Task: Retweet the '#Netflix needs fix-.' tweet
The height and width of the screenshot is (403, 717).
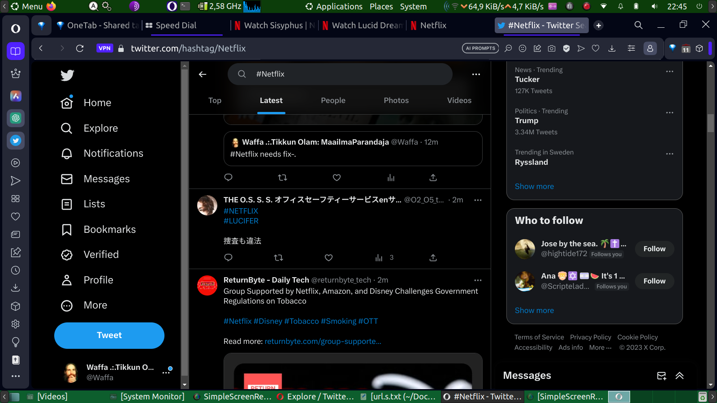Action: point(282,178)
